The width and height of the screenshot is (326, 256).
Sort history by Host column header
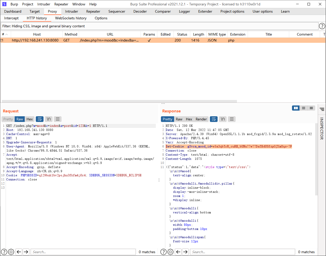(37, 34)
